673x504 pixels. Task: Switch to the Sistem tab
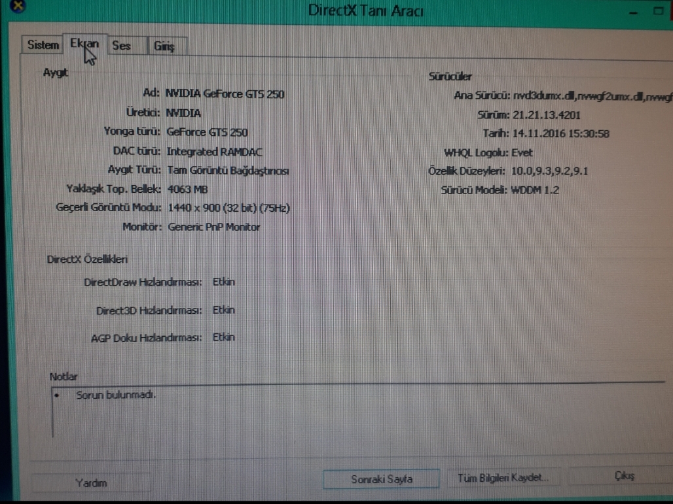pyautogui.click(x=43, y=45)
